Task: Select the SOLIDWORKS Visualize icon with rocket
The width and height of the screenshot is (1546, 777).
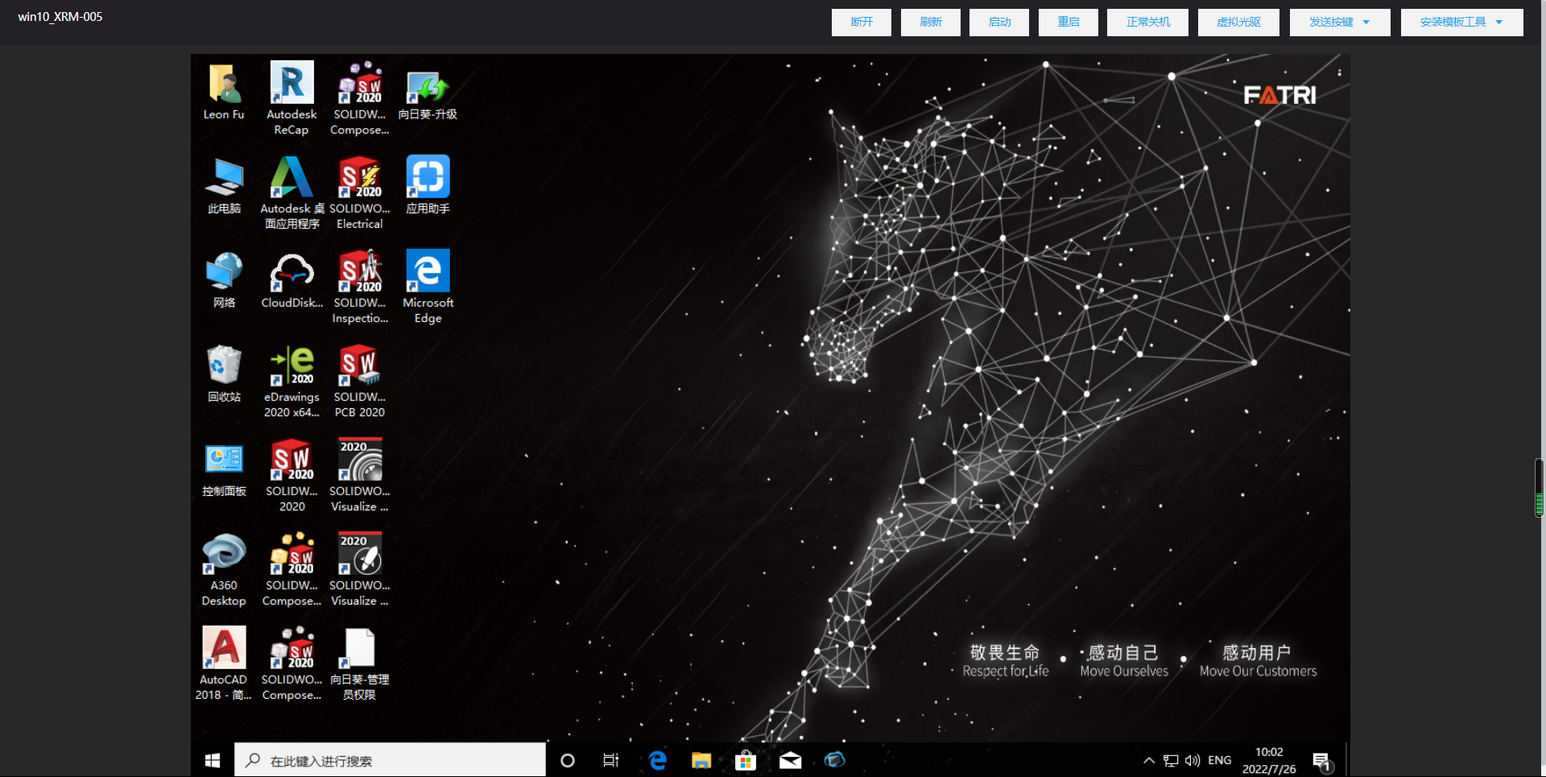Action: pyautogui.click(x=360, y=569)
